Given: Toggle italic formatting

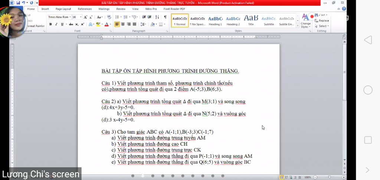Looking at the screenshot, I should [x=56, y=24].
